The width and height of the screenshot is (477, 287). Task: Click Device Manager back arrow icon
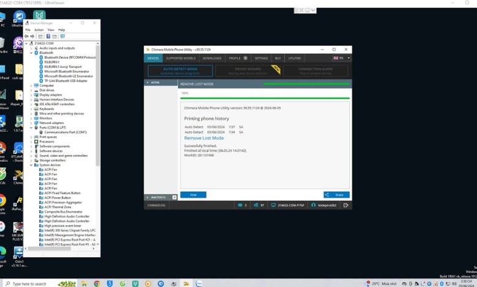click(x=28, y=36)
